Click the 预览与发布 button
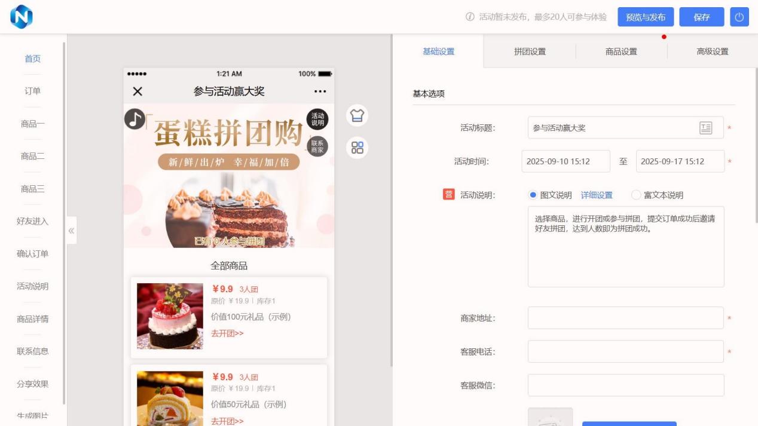 coord(646,17)
